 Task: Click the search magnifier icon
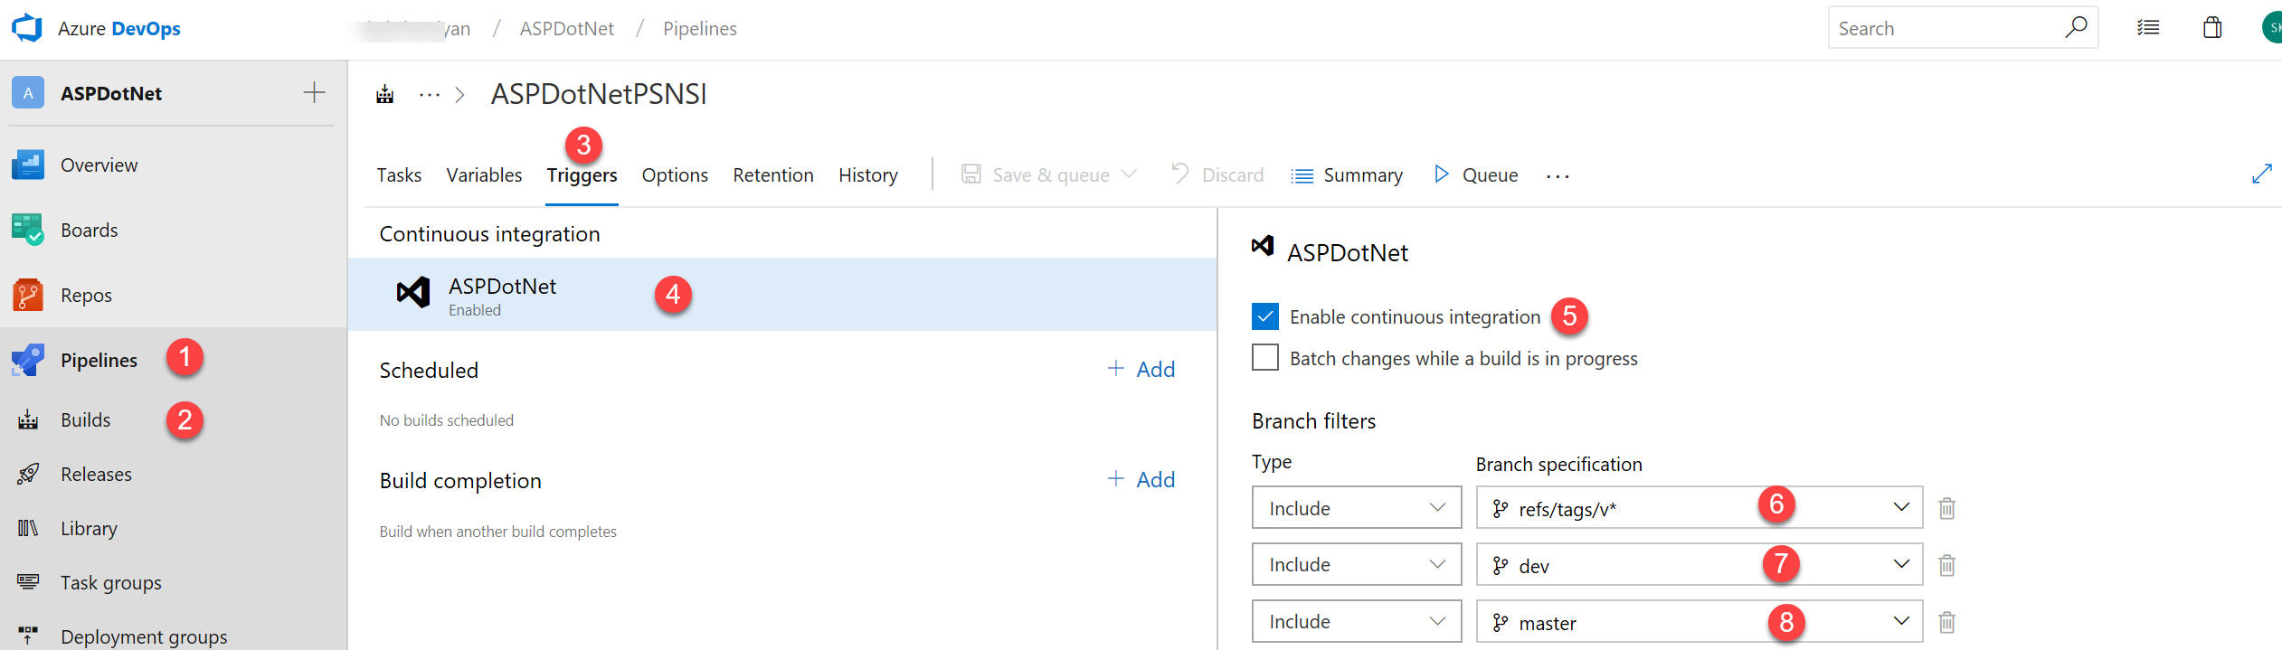(2076, 27)
